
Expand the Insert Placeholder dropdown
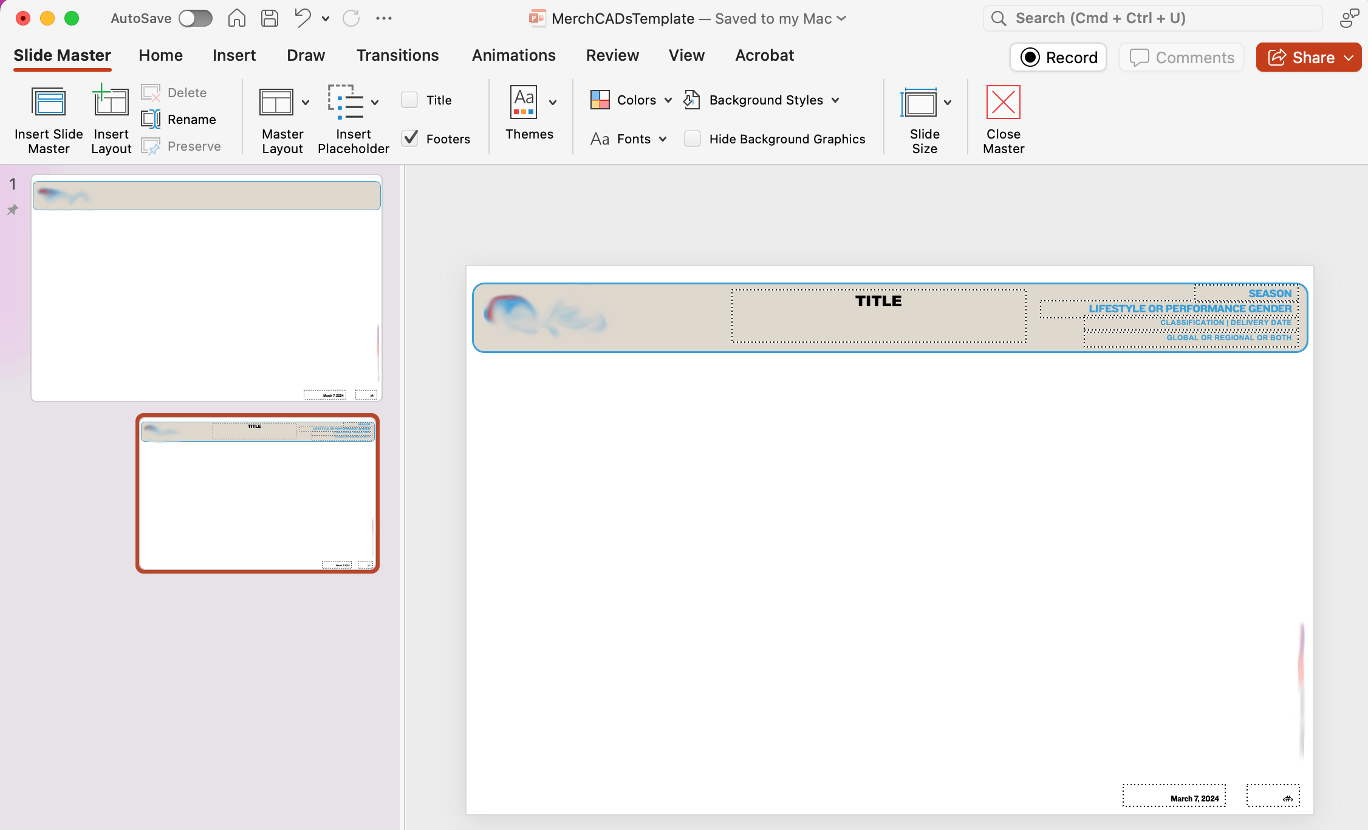(x=375, y=102)
